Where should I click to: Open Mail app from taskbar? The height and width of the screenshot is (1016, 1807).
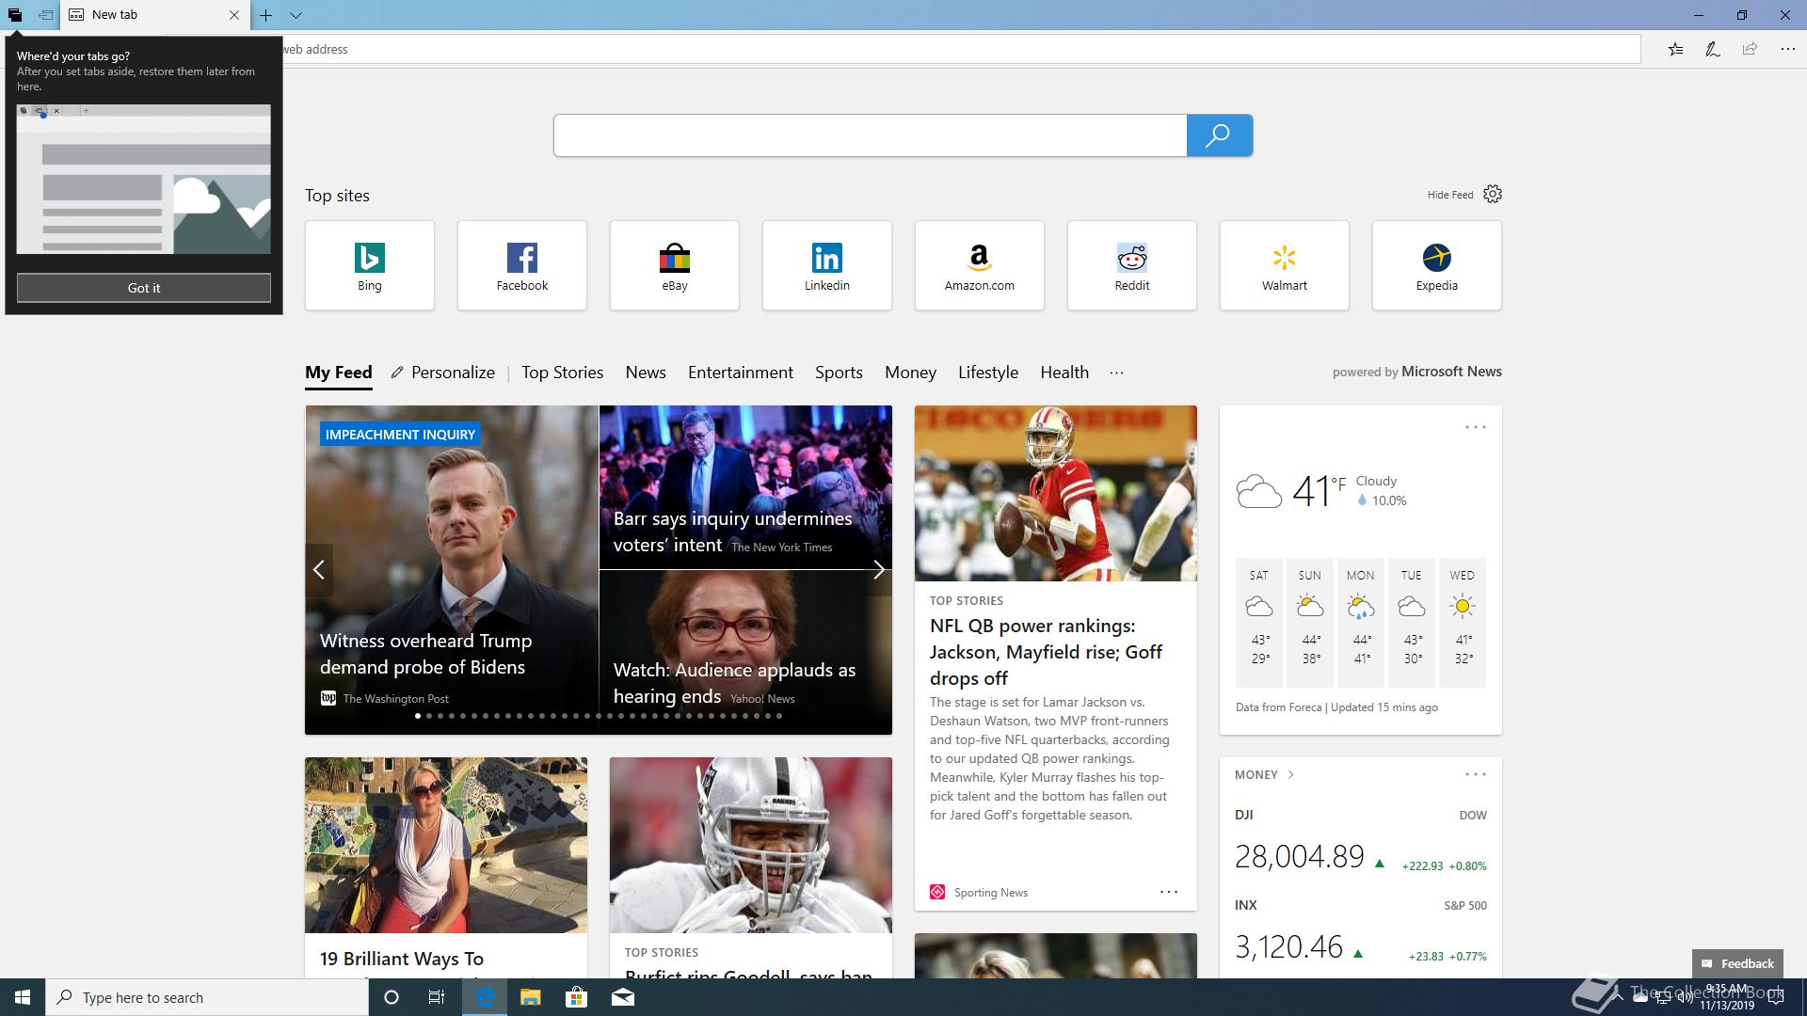(x=623, y=997)
